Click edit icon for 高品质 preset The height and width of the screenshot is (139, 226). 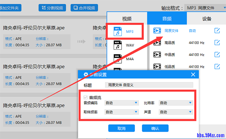[217, 43]
